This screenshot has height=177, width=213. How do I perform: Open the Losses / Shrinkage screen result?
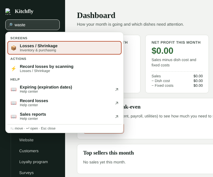pos(64,48)
